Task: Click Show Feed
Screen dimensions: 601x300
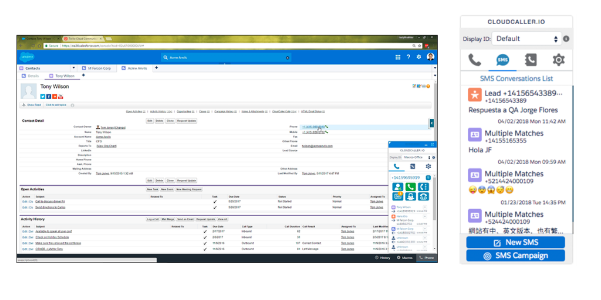Action: [x=32, y=105]
